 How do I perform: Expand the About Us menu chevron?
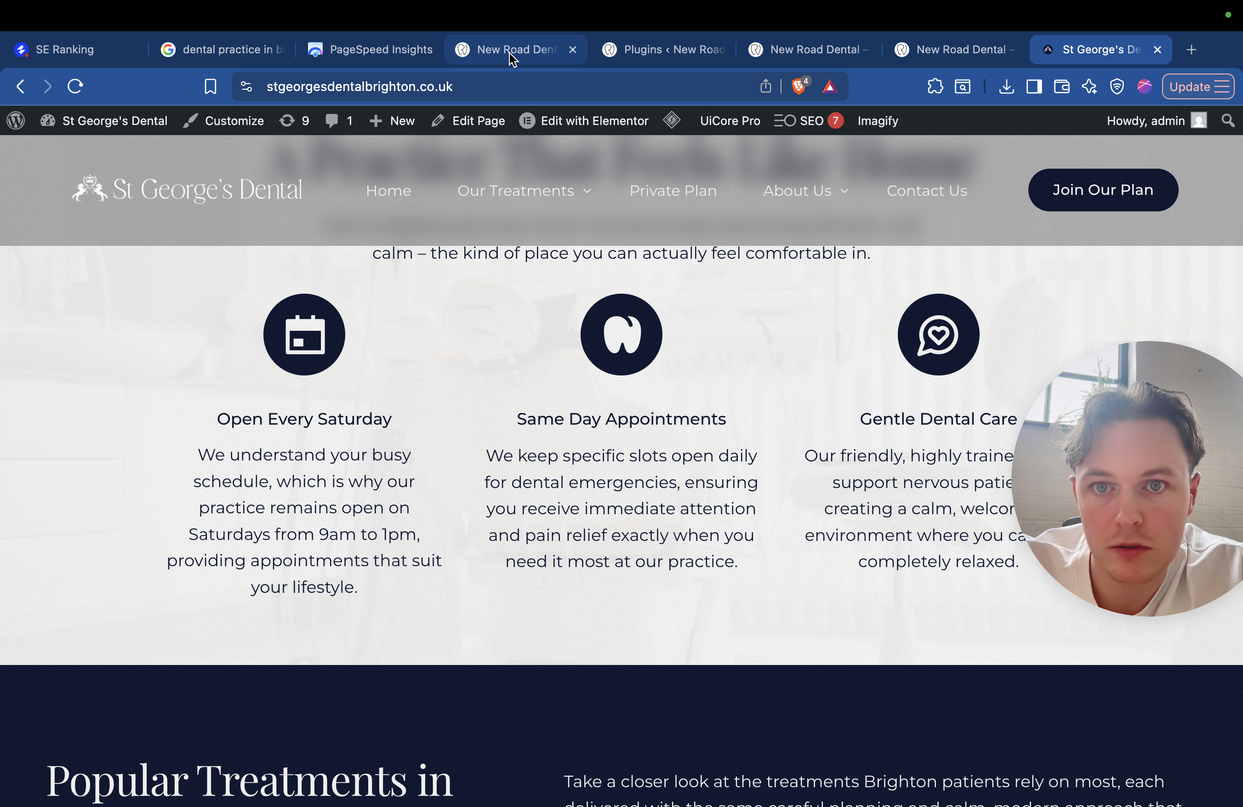(x=844, y=191)
